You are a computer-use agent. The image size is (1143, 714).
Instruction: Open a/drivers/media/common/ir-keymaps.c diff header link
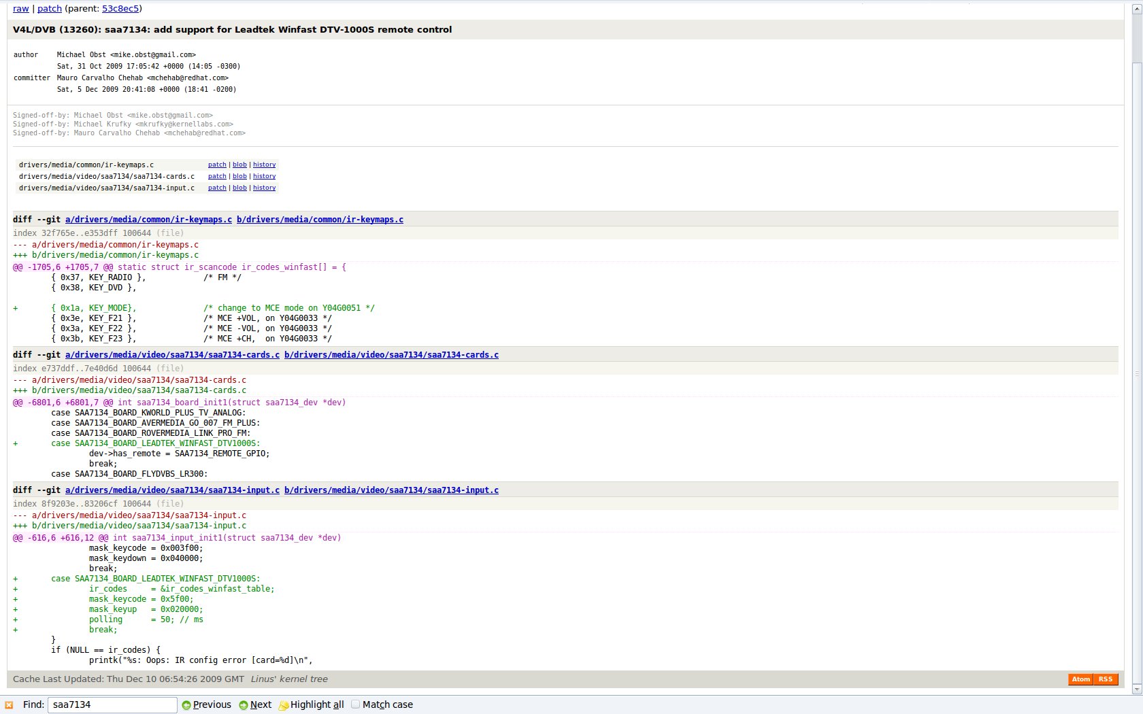(x=148, y=220)
